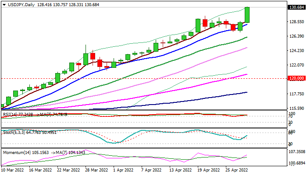Click the latest large green candle
This screenshot has width=307, height=175.
click(x=247, y=15)
